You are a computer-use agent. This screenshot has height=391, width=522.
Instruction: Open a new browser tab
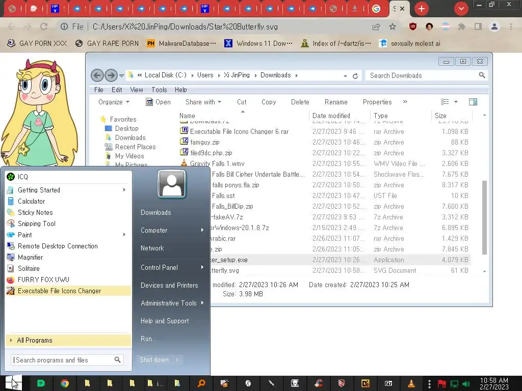pos(421,9)
